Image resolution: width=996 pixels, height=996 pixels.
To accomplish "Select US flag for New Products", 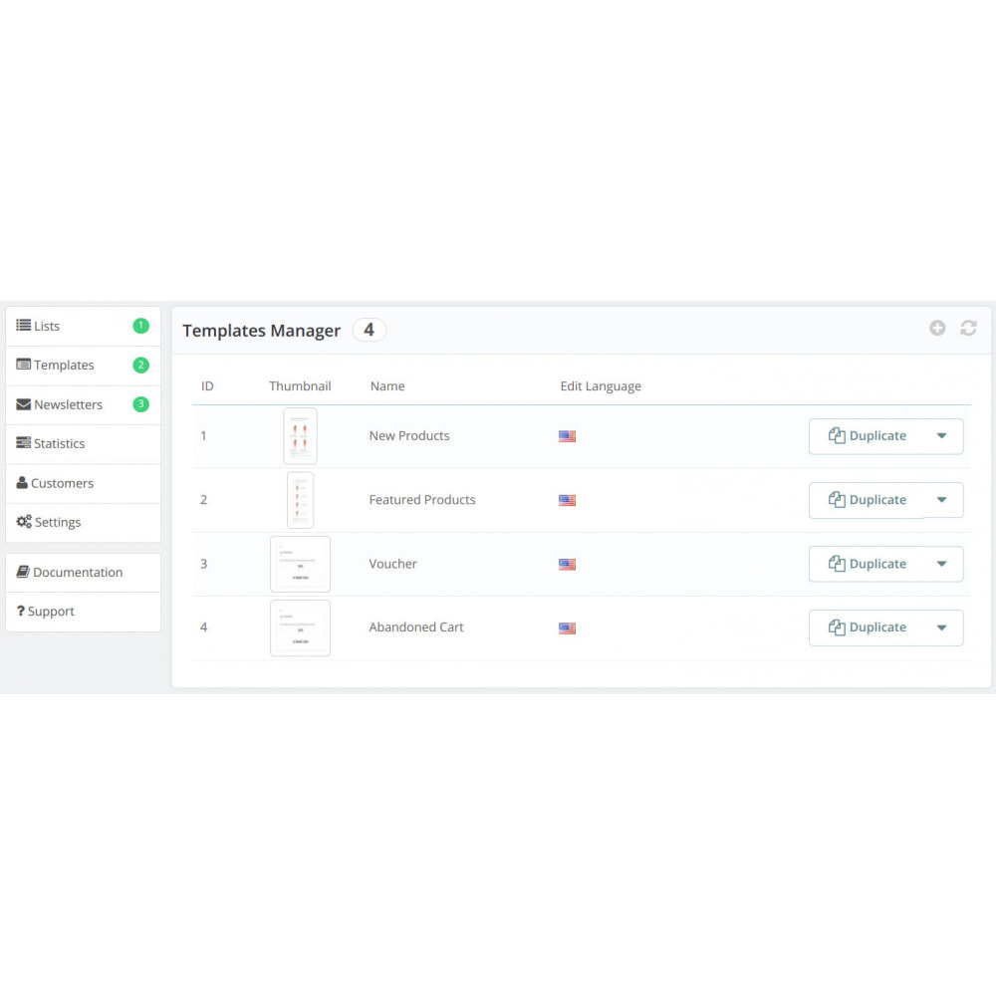I will pos(567,436).
